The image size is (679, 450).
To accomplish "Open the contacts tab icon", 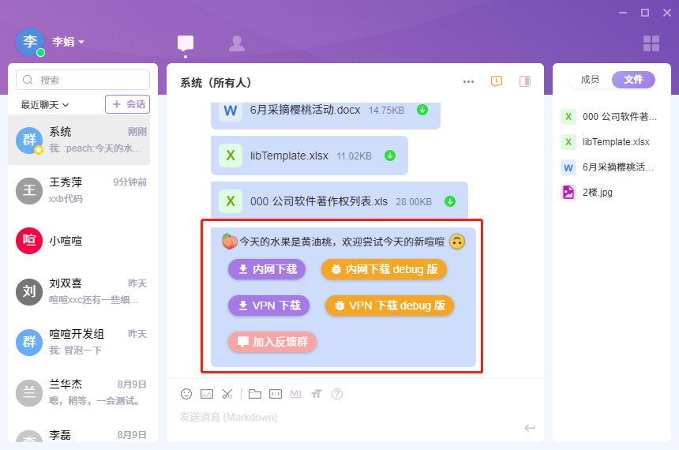I will pos(236,43).
